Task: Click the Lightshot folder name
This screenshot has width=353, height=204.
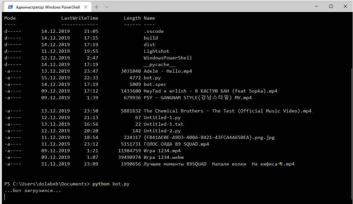Action: [156, 51]
